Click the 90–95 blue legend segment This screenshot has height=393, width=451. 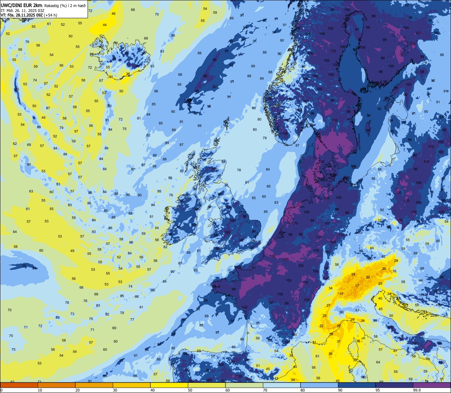tap(357, 385)
